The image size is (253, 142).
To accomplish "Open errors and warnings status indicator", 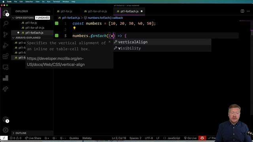I will click(15, 138).
